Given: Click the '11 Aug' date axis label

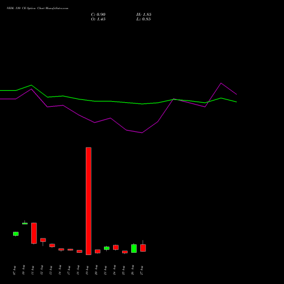Looking at the screenshot, I should click(32, 270).
